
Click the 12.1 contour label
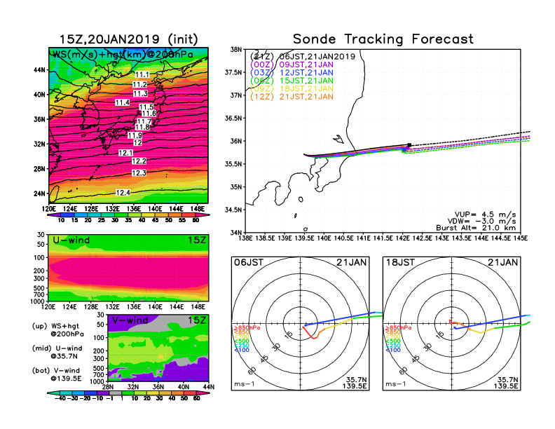(125, 153)
